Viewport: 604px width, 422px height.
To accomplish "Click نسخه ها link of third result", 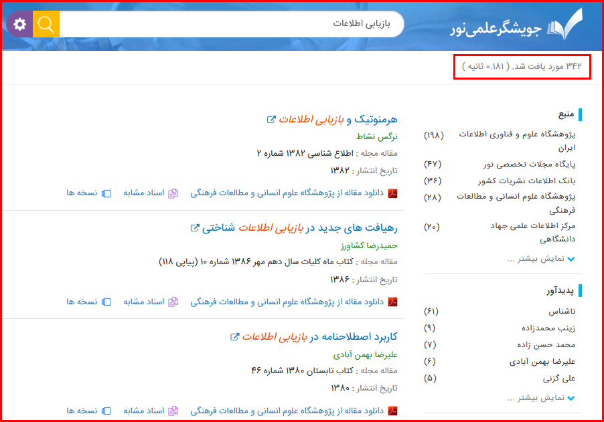I will pos(82,410).
